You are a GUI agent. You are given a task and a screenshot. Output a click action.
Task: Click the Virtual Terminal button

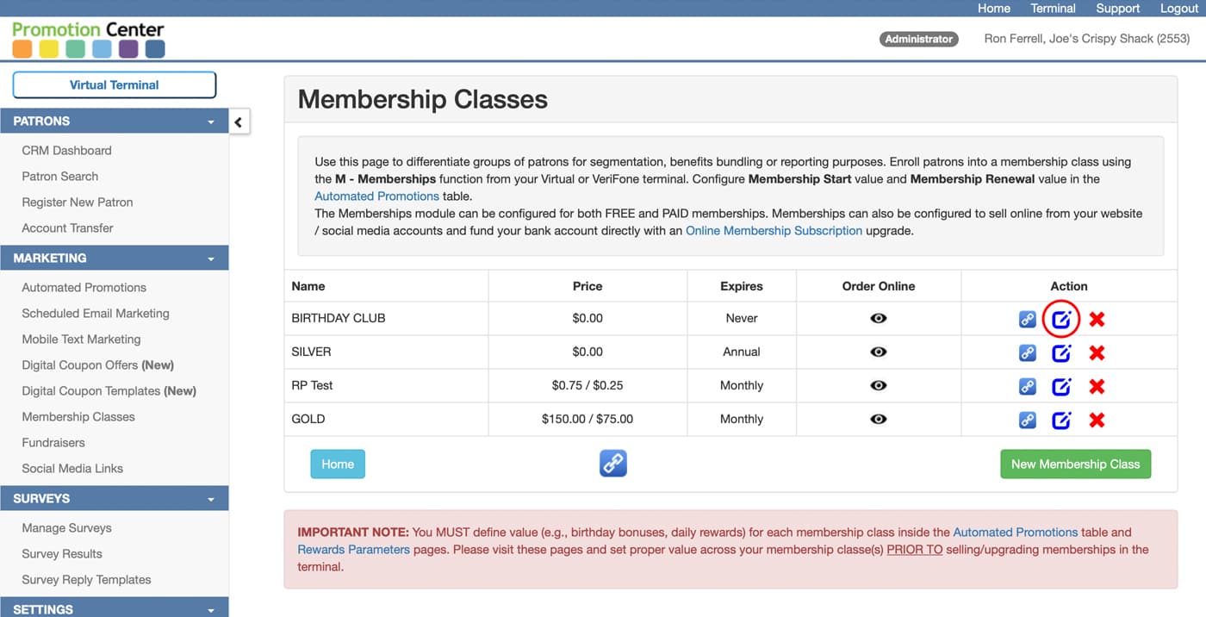pos(115,85)
